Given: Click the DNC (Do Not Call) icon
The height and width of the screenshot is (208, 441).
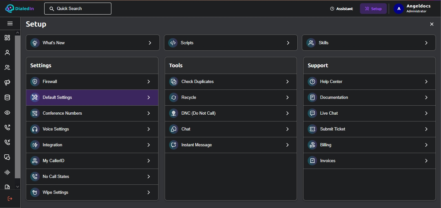Looking at the screenshot, I should click(174, 113).
